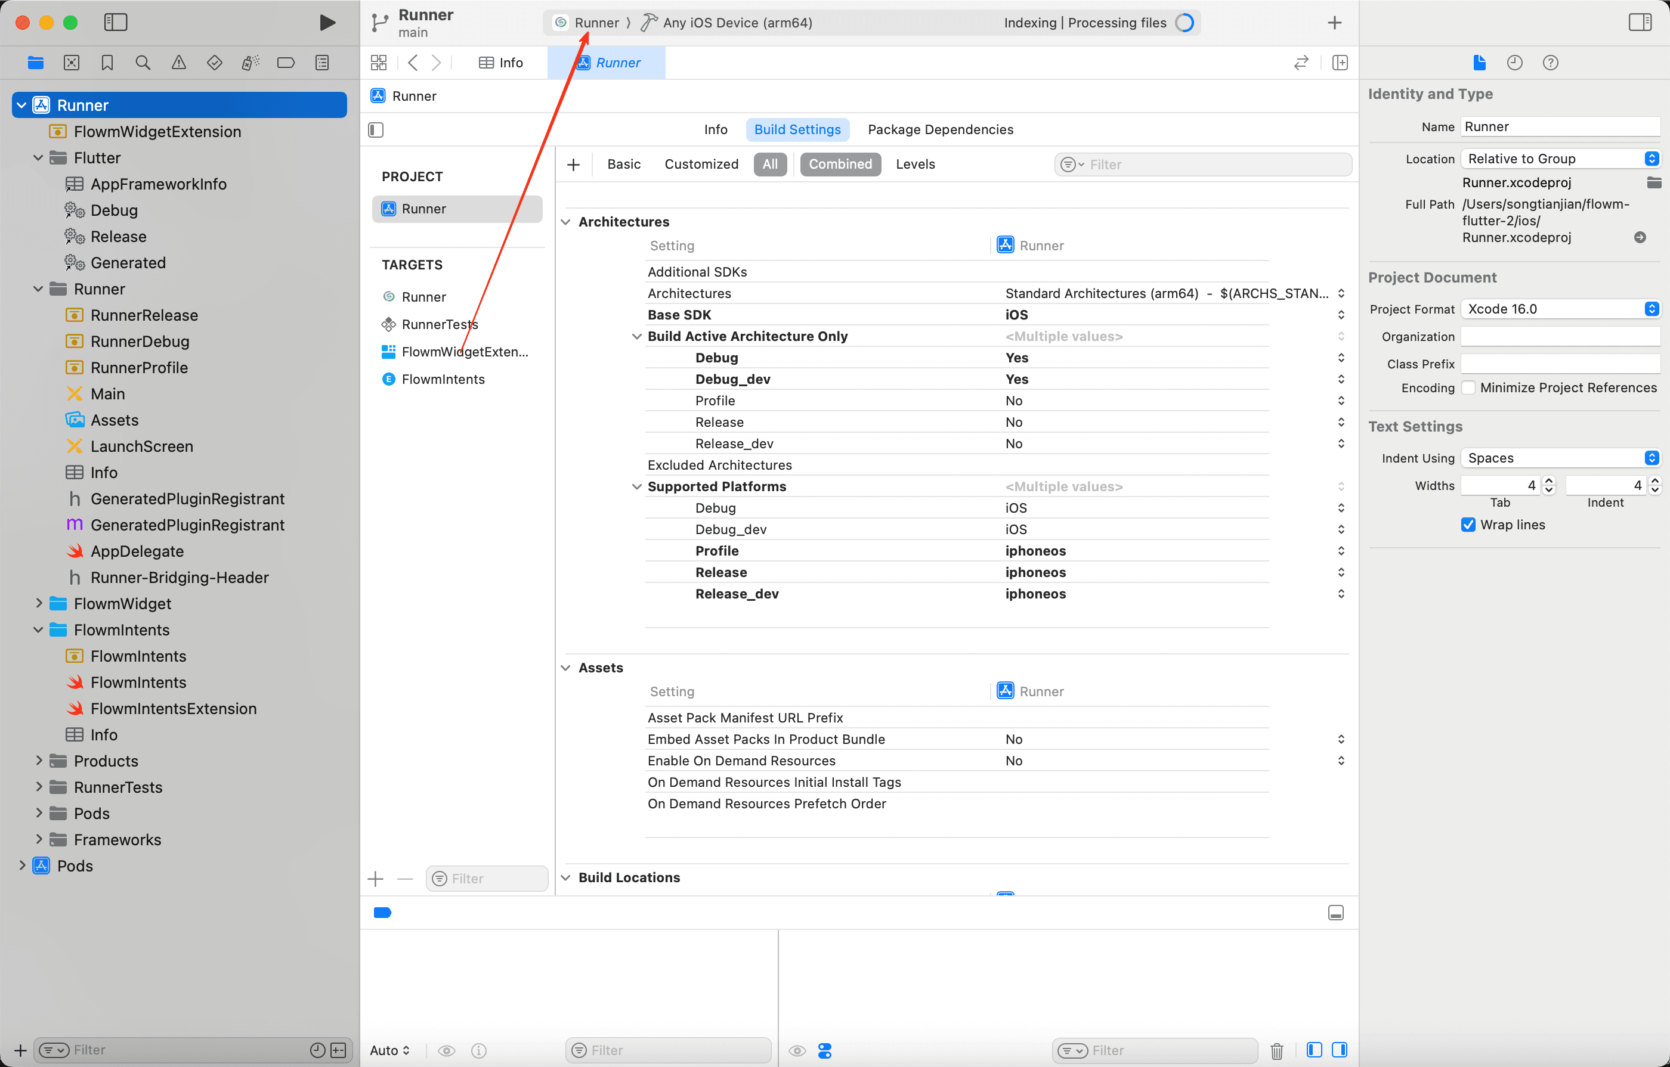Open the Project Format dropdown
The height and width of the screenshot is (1067, 1670).
(x=1559, y=309)
